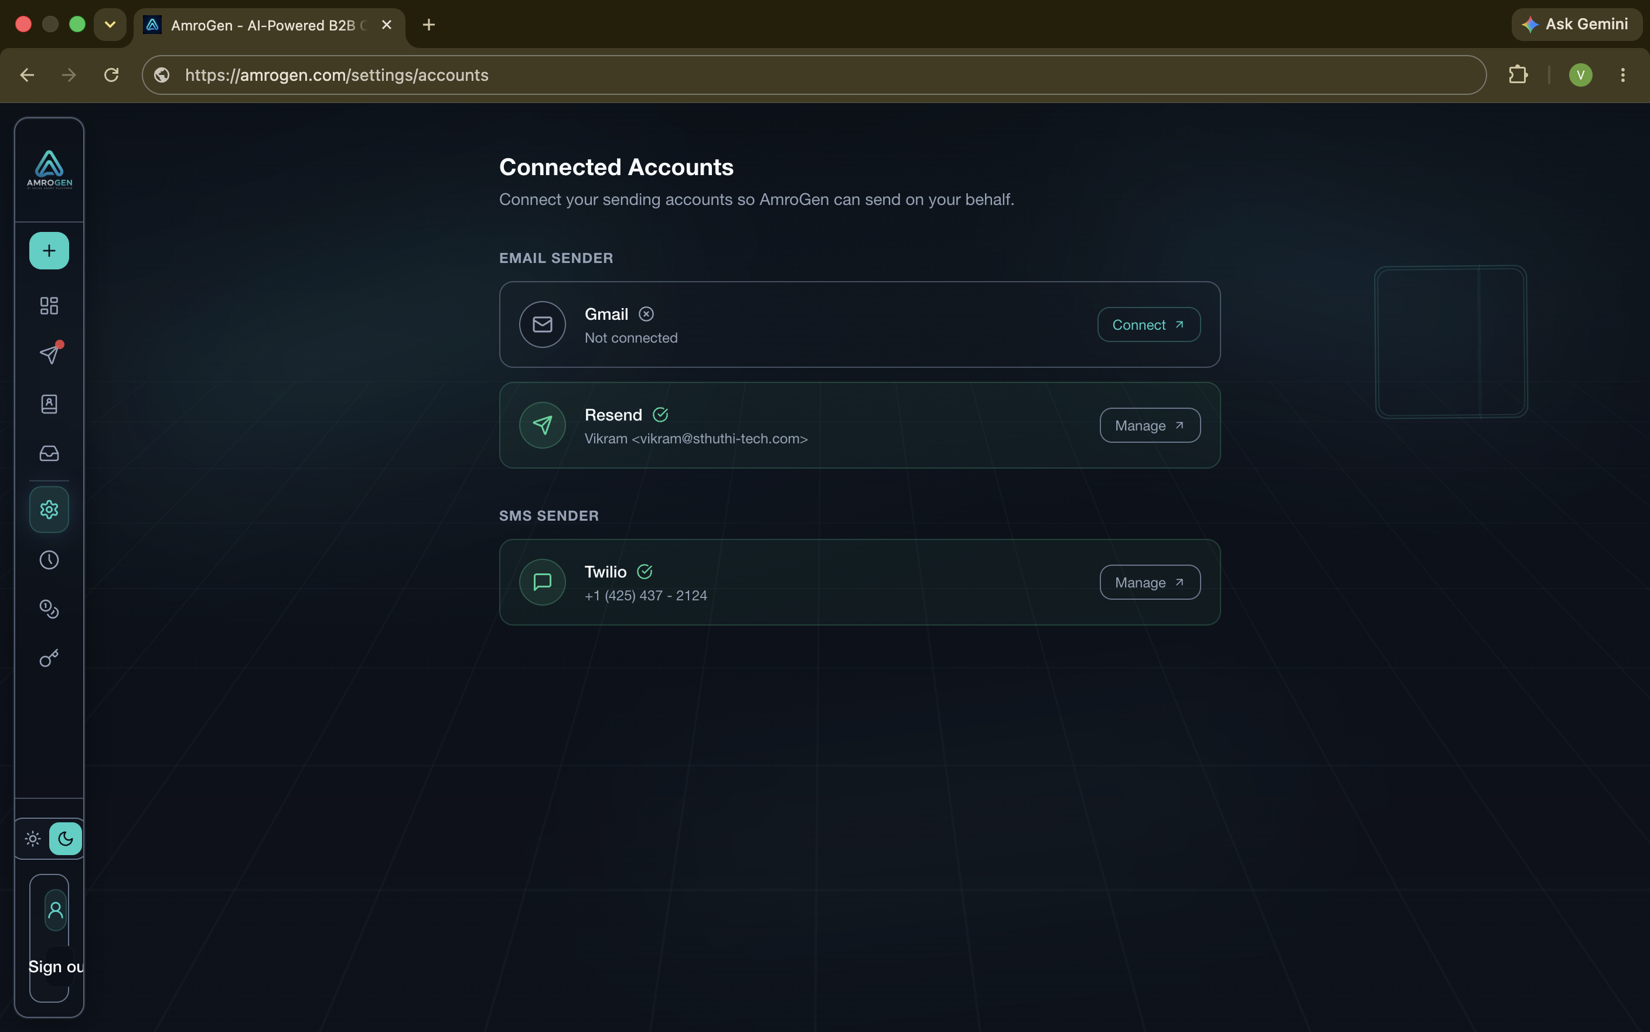Connect the Gmail account

pyautogui.click(x=1148, y=324)
